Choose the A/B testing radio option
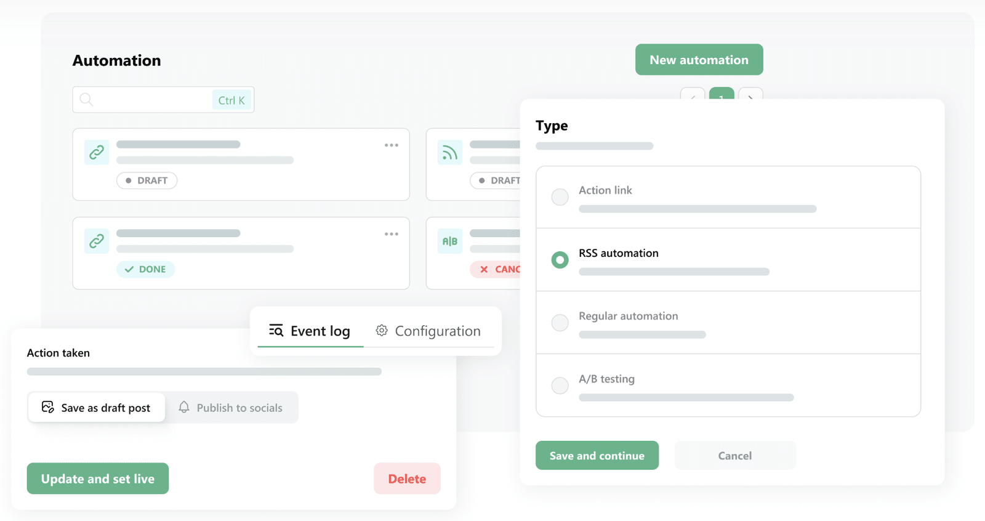The width and height of the screenshot is (985, 521). point(560,386)
